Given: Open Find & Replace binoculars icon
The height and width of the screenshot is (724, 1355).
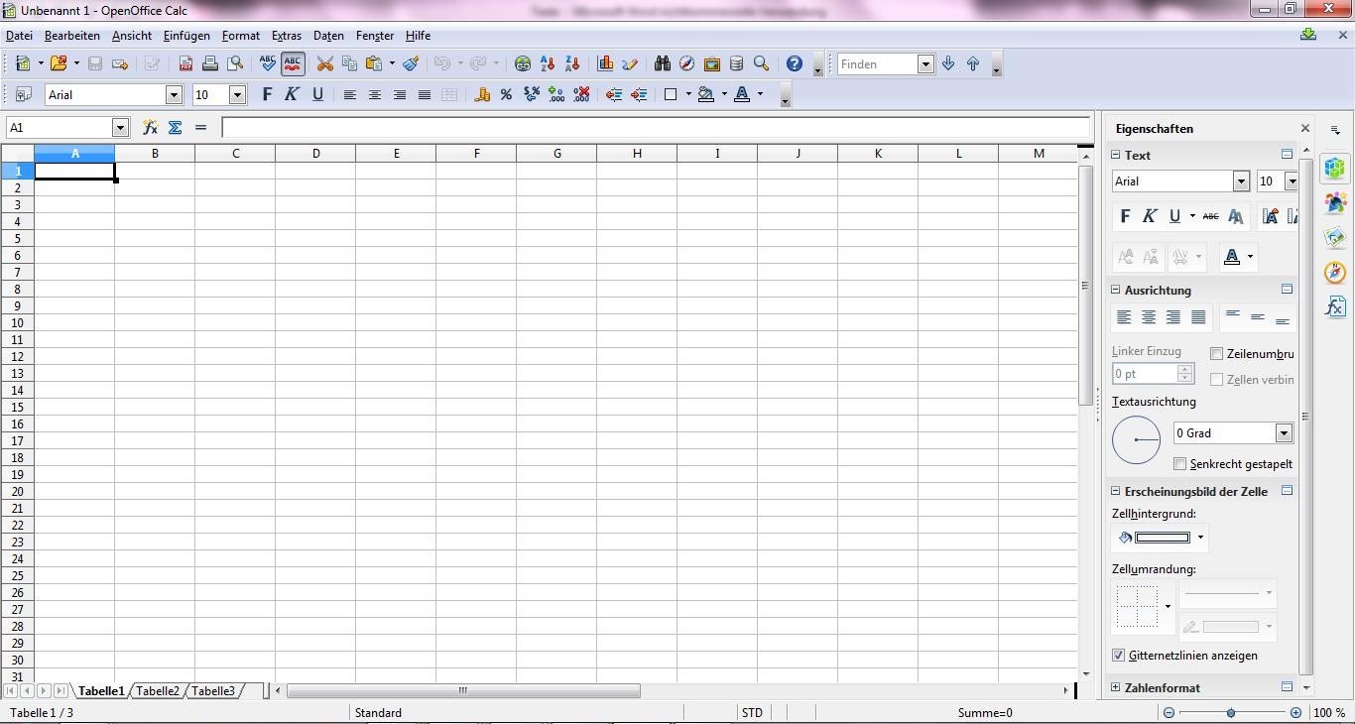Looking at the screenshot, I should point(662,63).
